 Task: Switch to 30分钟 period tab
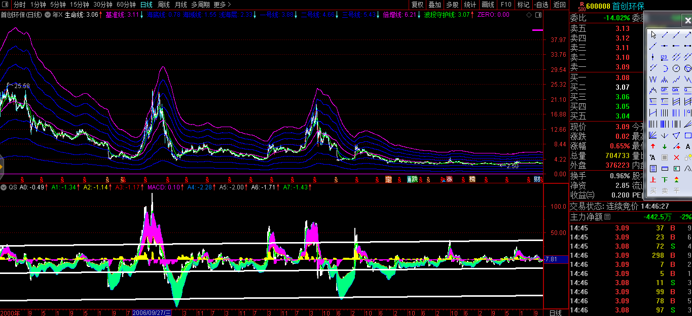click(103, 5)
